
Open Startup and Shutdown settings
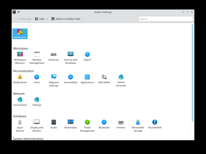pos(71,58)
